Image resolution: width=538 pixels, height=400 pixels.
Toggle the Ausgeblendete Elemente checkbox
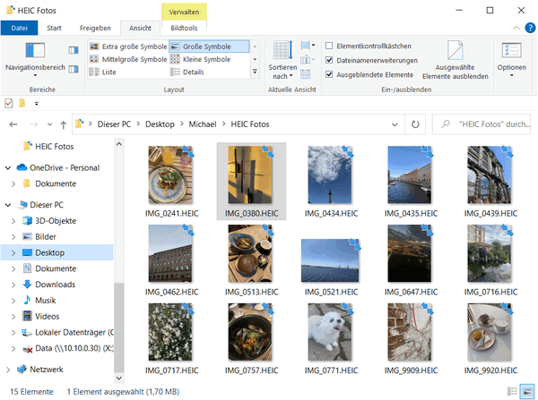click(x=329, y=74)
